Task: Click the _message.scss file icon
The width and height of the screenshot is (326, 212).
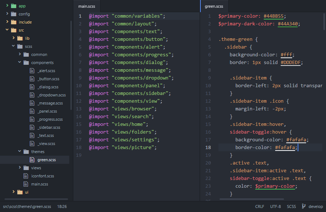Action: click(x=32, y=103)
